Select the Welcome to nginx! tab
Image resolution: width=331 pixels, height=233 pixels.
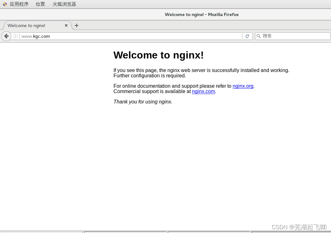pyautogui.click(x=38, y=25)
